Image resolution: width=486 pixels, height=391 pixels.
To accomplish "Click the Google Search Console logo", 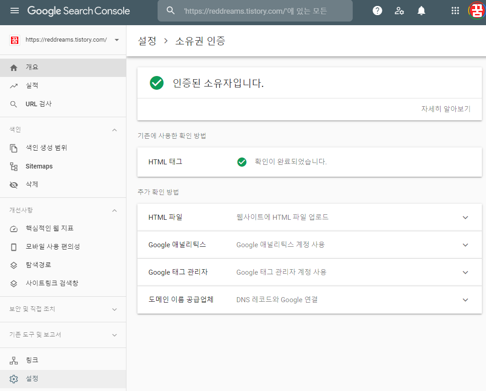I will point(78,11).
